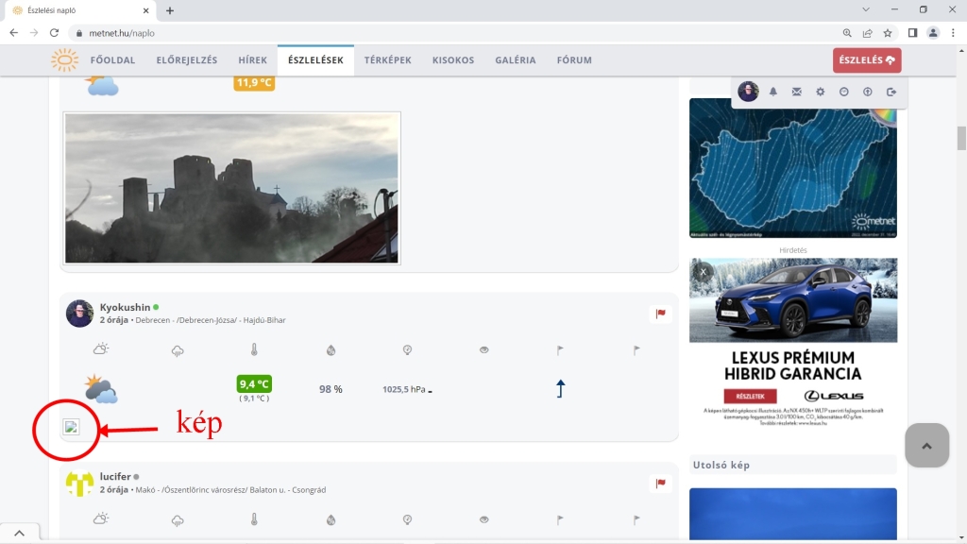967x544 pixels.
Task: Expand the bottom-left up chevron panel
Action: click(x=19, y=534)
